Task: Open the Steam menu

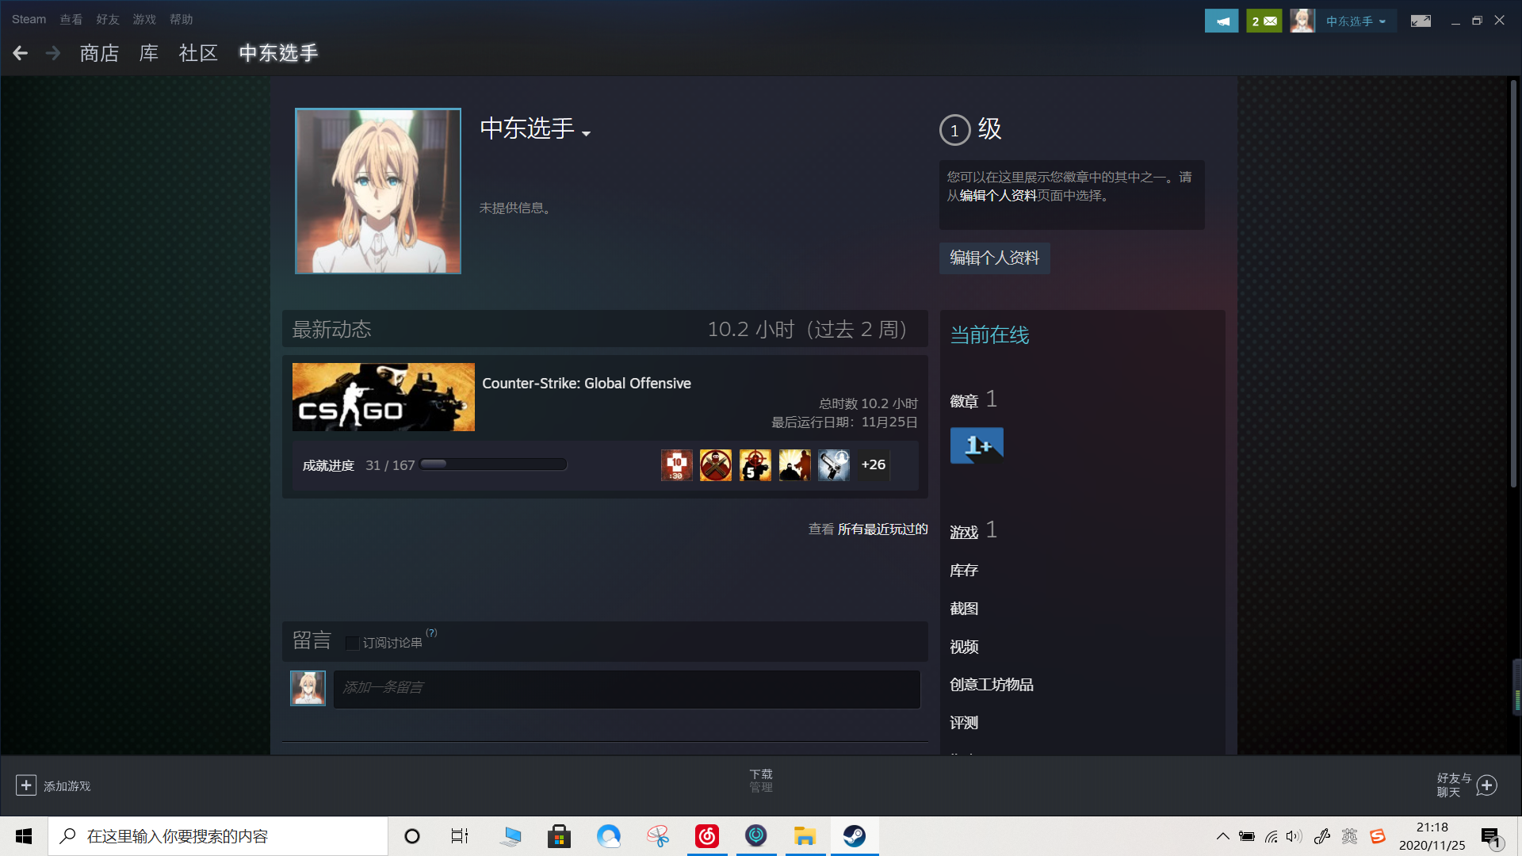Action: [x=29, y=19]
